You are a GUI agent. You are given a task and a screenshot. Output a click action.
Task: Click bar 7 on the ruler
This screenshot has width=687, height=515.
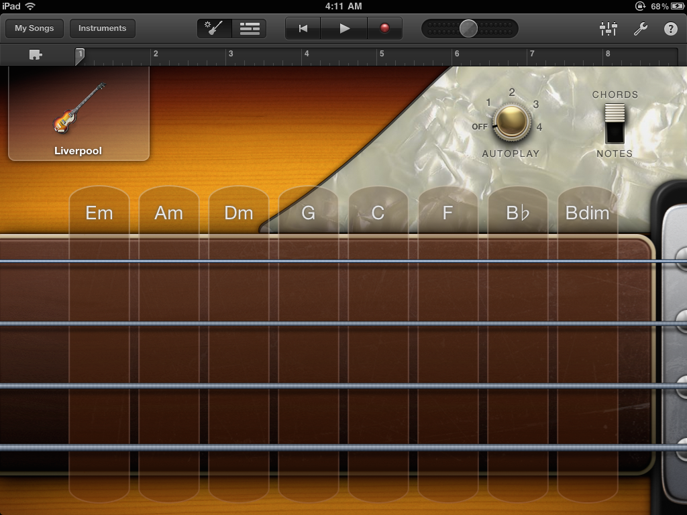532,54
